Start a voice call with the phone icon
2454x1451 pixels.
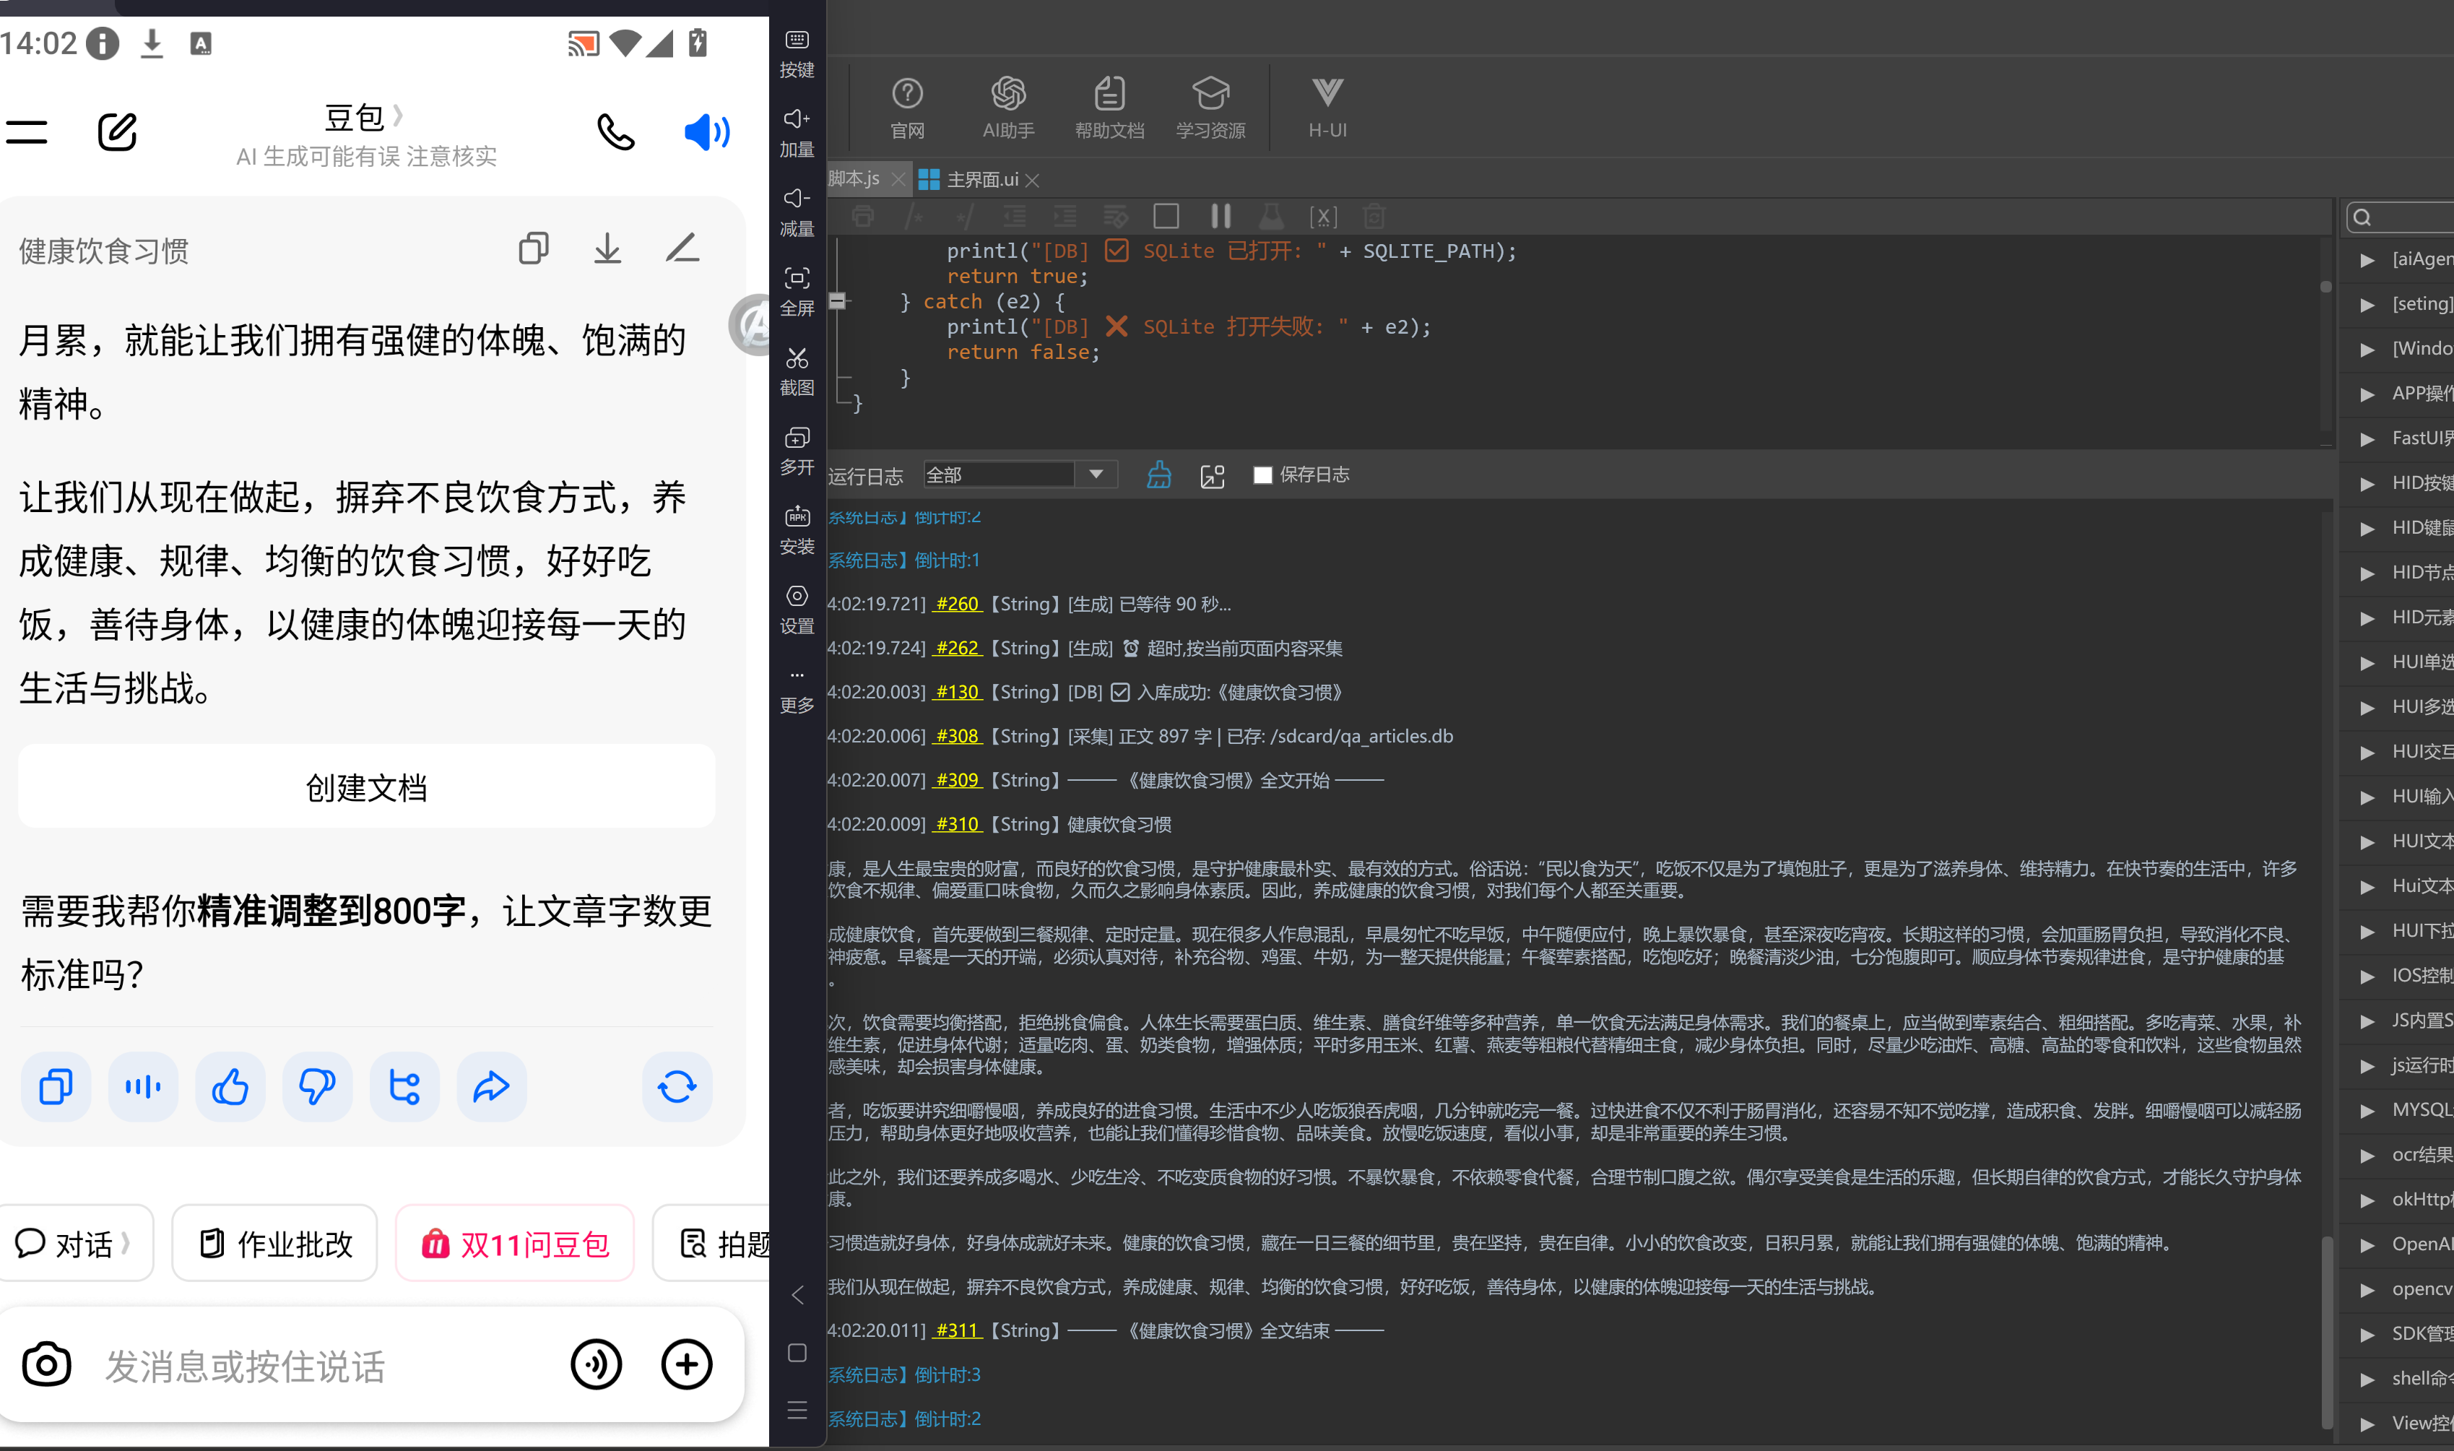(616, 132)
